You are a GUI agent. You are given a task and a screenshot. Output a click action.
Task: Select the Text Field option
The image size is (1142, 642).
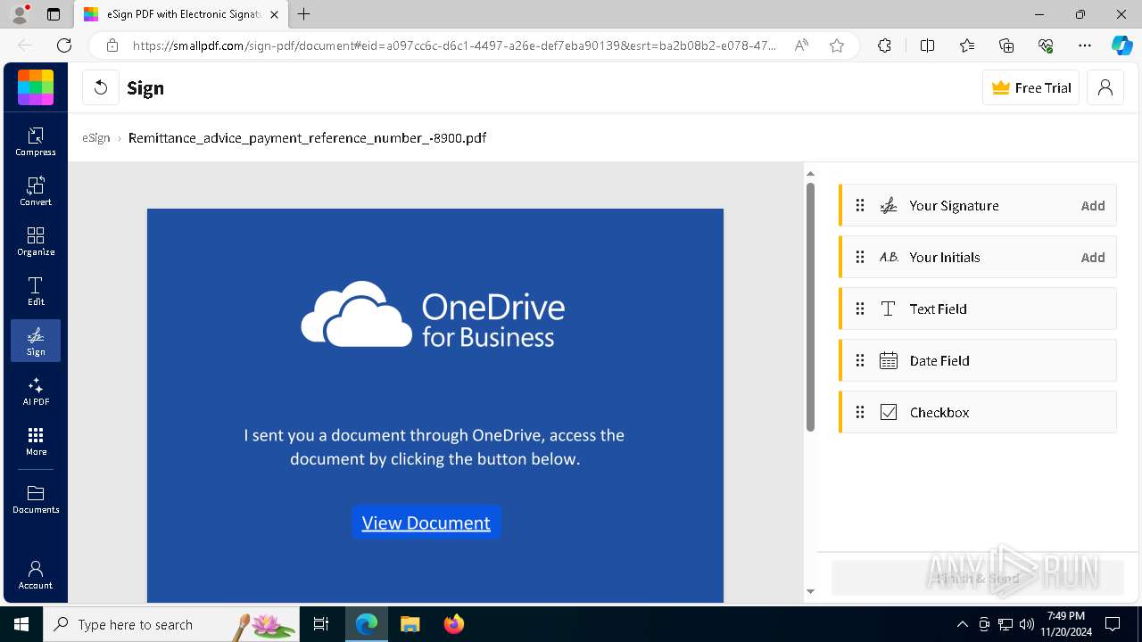[x=978, y=309]
